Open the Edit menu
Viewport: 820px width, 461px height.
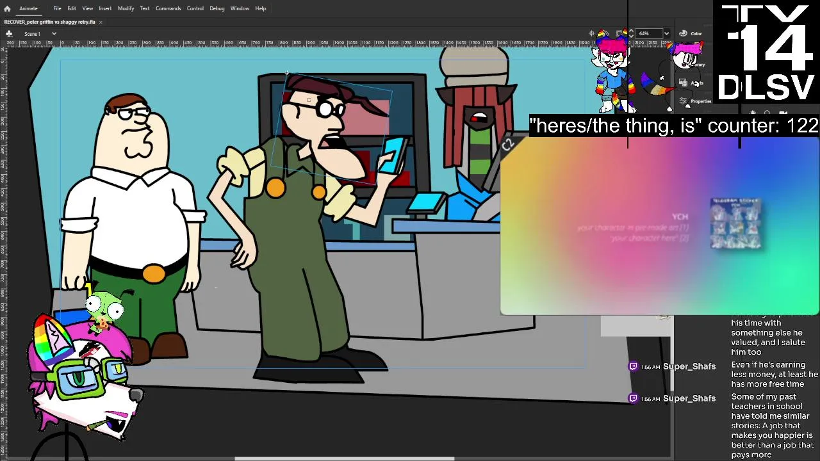coord(72,8)
